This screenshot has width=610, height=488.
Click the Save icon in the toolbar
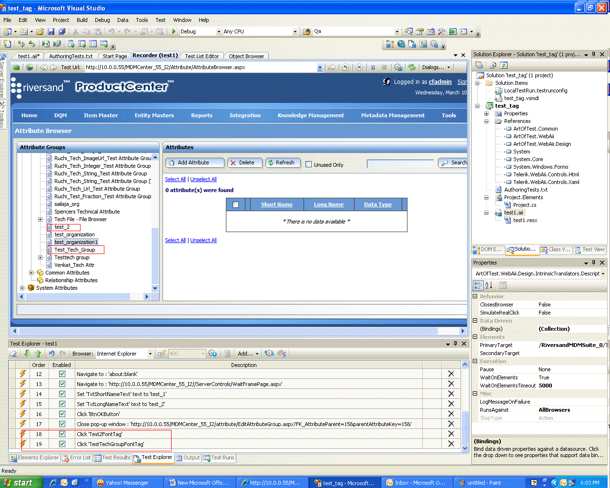click(51, 31)
